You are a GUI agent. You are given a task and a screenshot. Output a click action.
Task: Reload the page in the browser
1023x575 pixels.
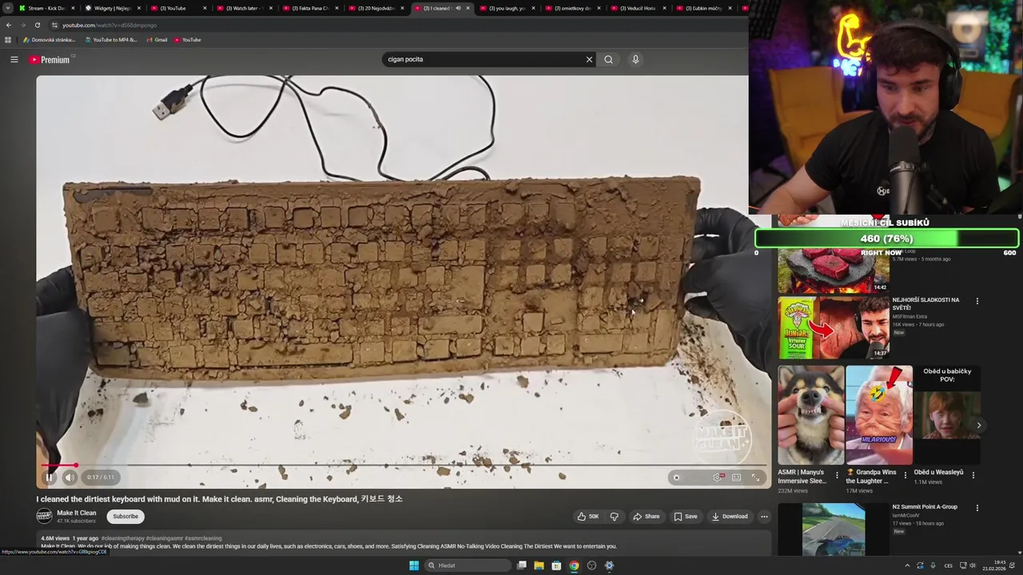click(37, 25)
